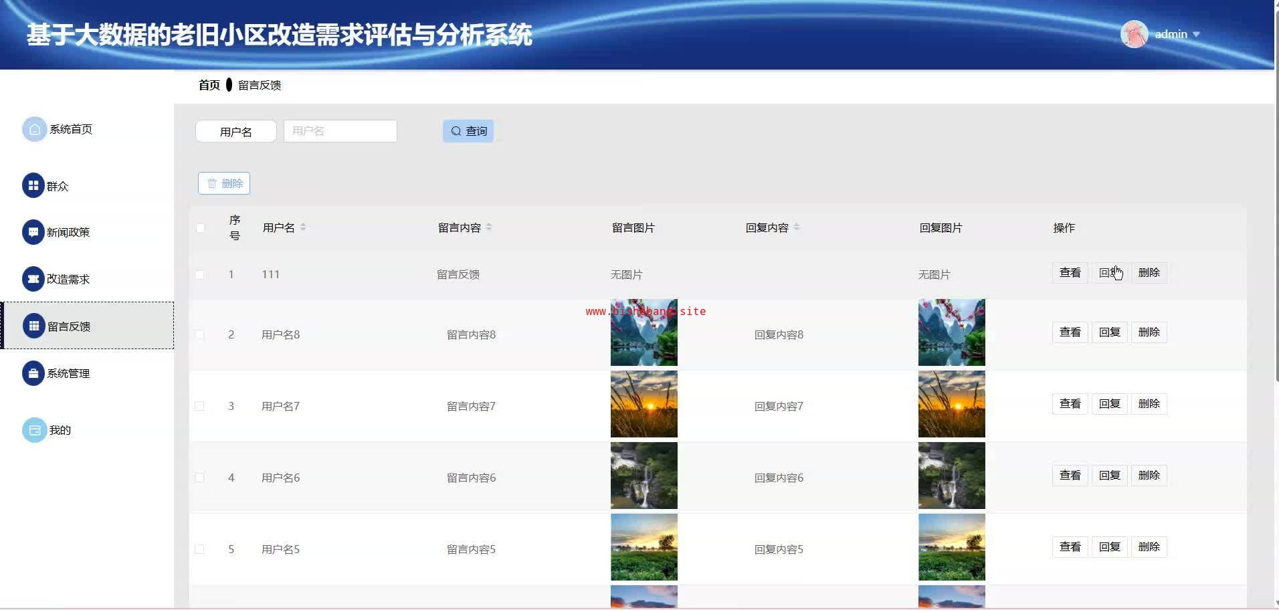Click the 群众 sidebar icon
Viewport: 1279px width, 610px height.
[x=33, y=185]
